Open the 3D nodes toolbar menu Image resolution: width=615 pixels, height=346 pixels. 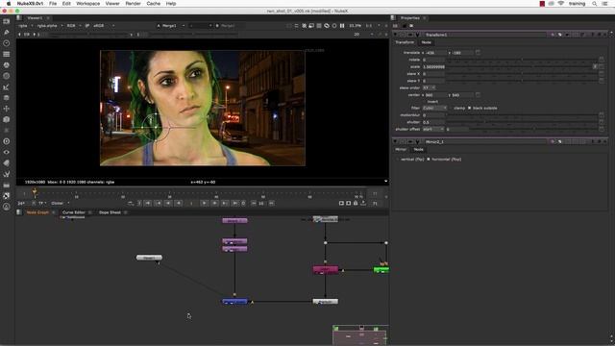pos(7,119)
